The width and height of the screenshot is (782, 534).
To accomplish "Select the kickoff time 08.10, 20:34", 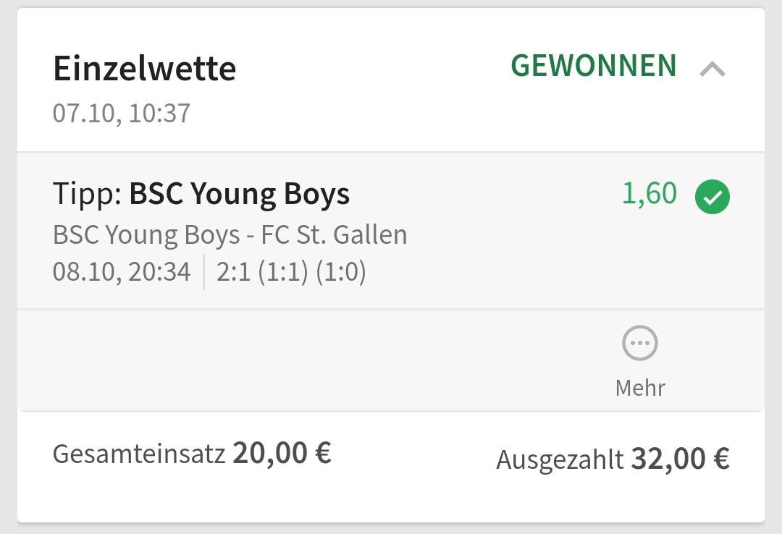I will [122, 272].
